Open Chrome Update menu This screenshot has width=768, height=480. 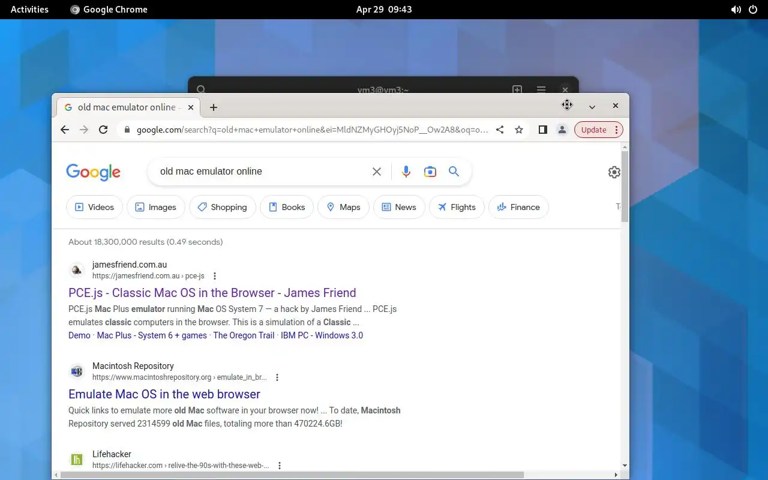(599, 130)
